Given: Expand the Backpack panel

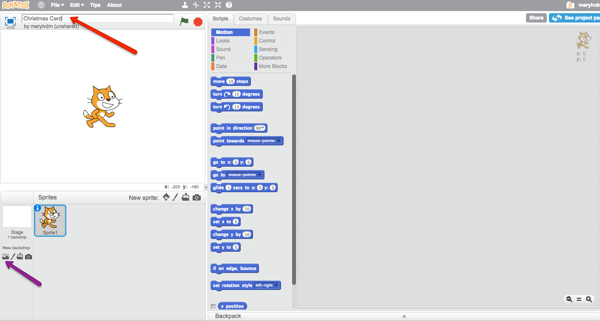Looking at the screenshot, I should click(404, 316).
